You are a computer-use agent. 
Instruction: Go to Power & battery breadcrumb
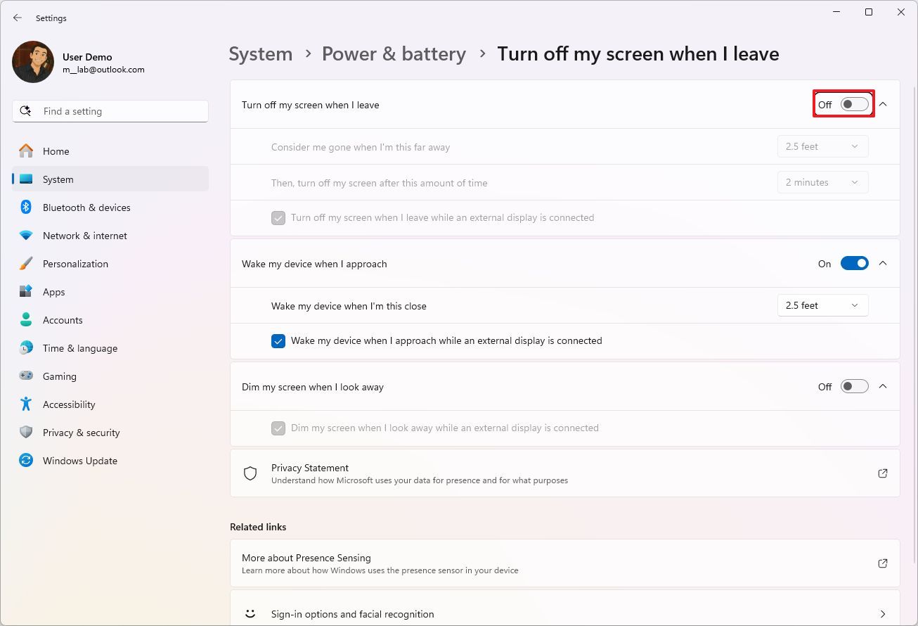pyautogui.click(x=394, y=53)
